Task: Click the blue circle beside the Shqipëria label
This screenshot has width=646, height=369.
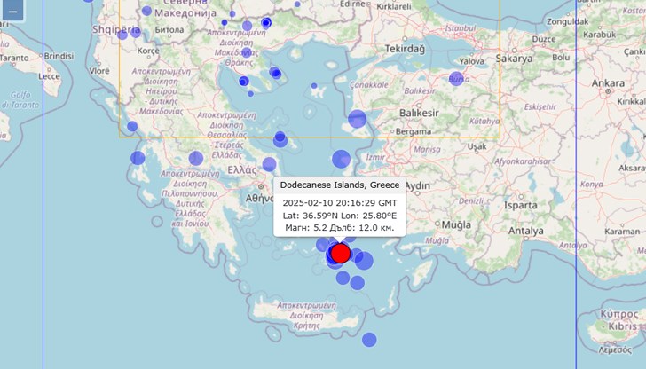Action: [137, 32]
